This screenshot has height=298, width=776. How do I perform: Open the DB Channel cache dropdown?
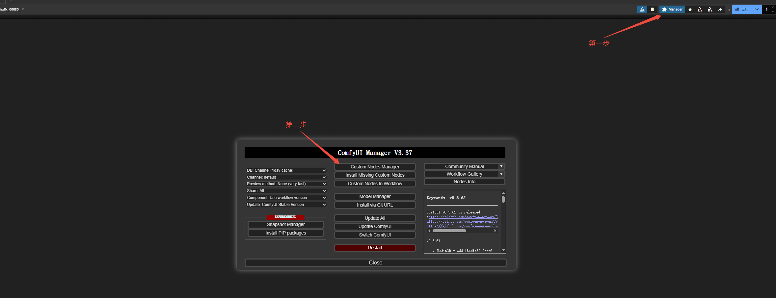(286, 170)
